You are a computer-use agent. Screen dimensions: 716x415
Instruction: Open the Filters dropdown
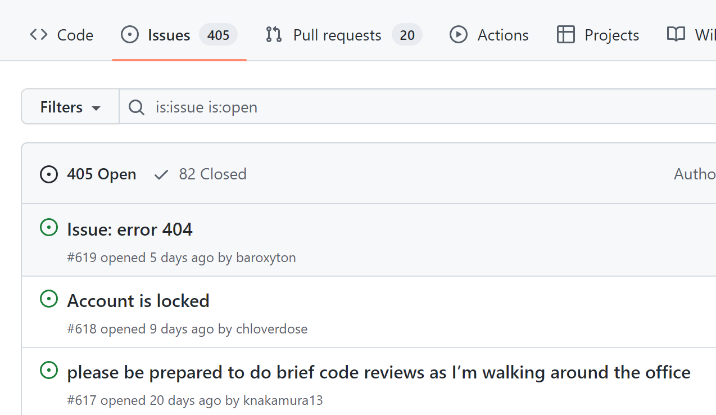(x=69, y=106)
